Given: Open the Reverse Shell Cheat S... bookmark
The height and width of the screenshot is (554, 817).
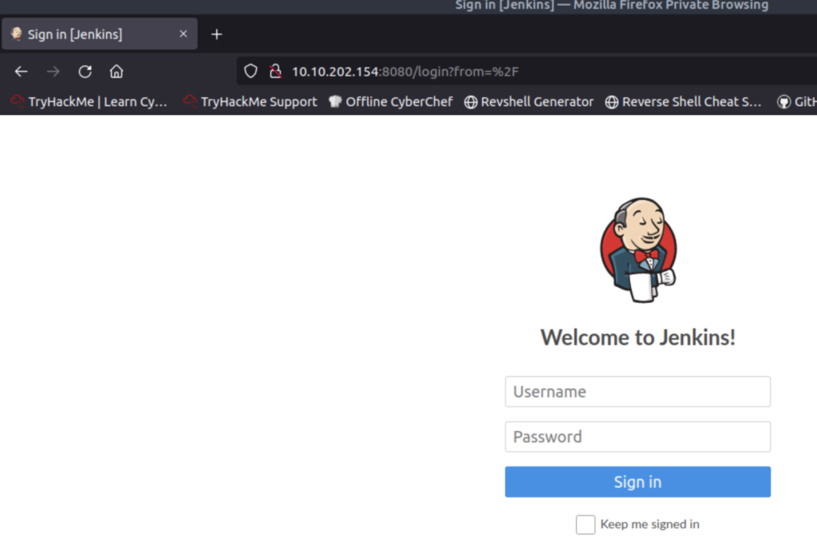Looking at the screenshot, I should (683, 101).
